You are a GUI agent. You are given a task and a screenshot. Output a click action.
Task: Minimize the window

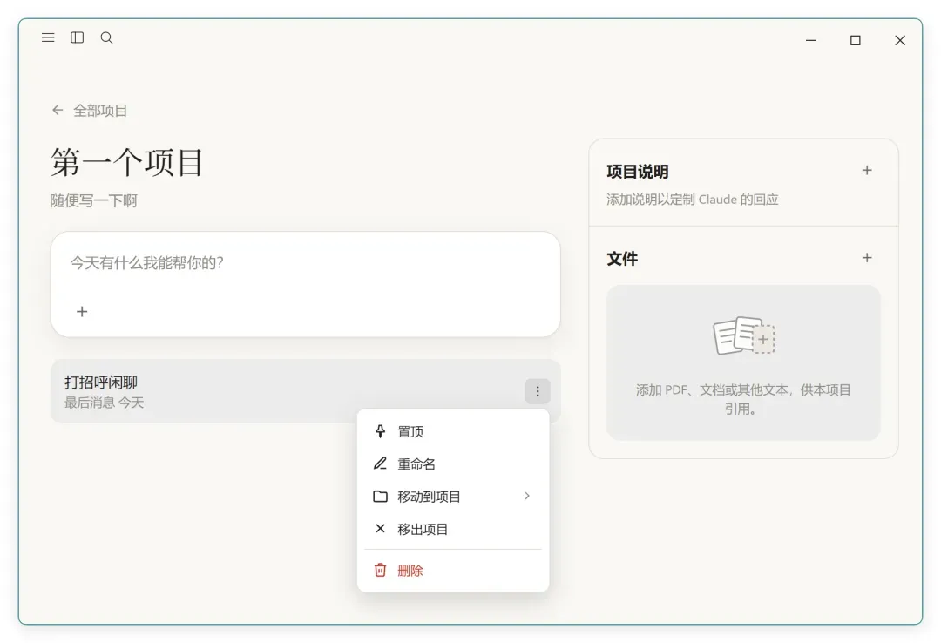point(811,40)
